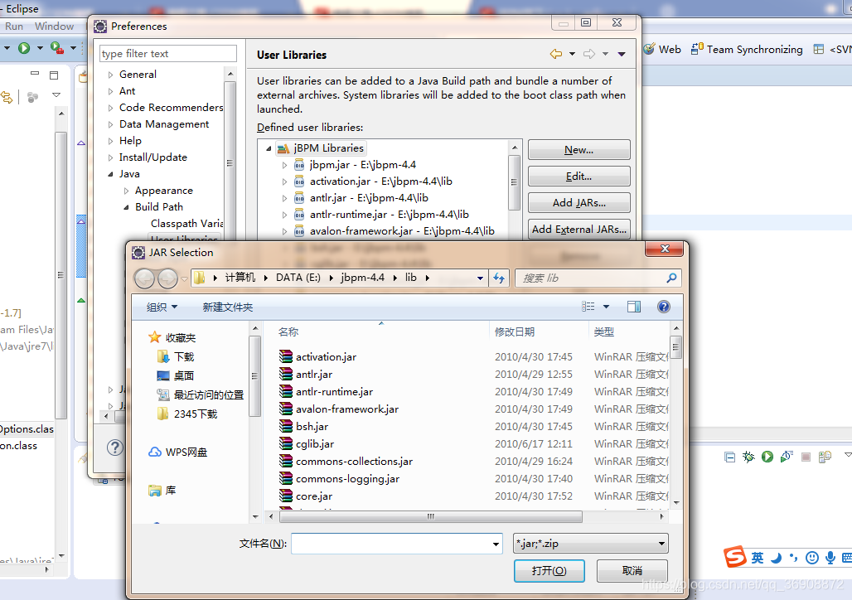Open the 桌面 desktop location
Image resolution: width=852 pixels, height=600 pixels.
pyautogui.click(x=176, y=375)
